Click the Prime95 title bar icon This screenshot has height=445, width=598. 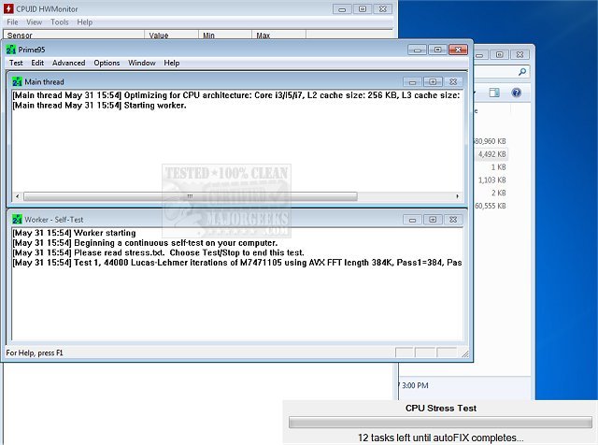11,50
